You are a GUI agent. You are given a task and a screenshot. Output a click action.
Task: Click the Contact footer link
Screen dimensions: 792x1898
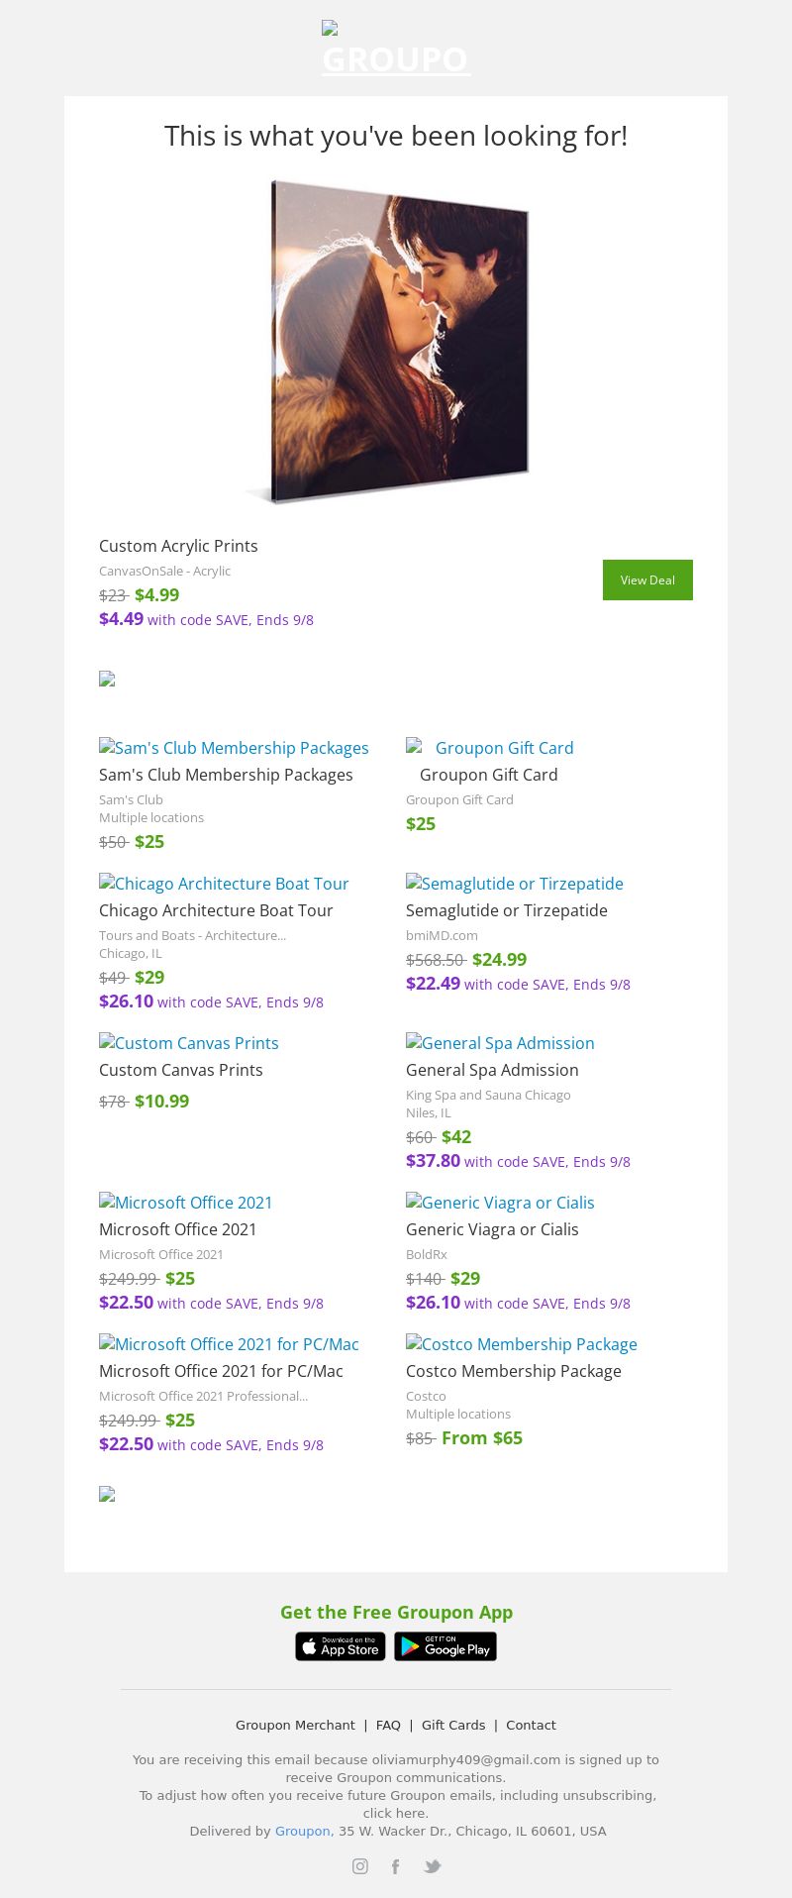(531, 1725)
